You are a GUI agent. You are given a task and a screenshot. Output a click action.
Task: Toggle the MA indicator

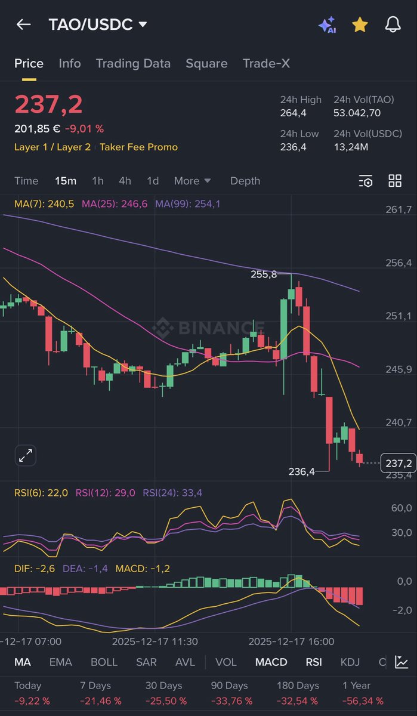[x=23, y=662]
